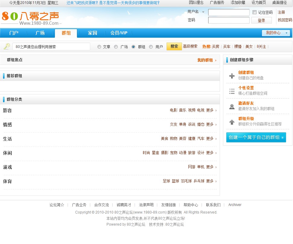Image resolution: width=293 pixels, height=244 pixels.
Task: Select the 广场 search radio button
Action: (116, 47)
